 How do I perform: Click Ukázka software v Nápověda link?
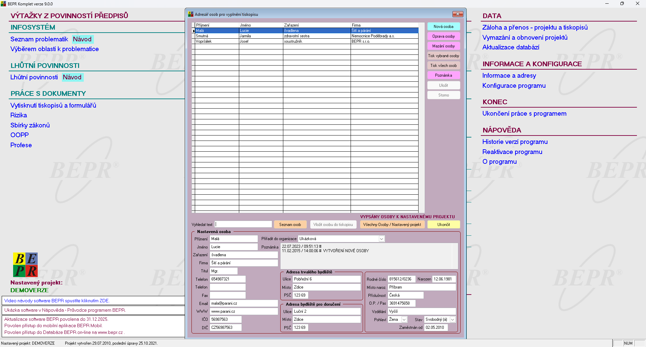tap(65, 310)
